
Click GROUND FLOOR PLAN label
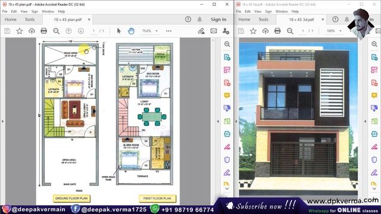71,199
